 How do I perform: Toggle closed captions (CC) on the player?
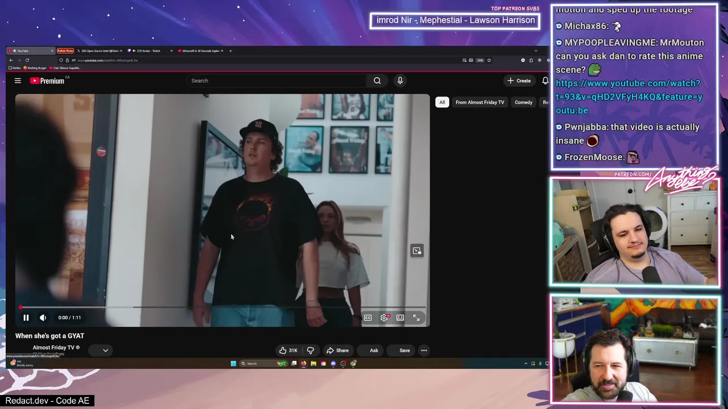tap(368, 318)
